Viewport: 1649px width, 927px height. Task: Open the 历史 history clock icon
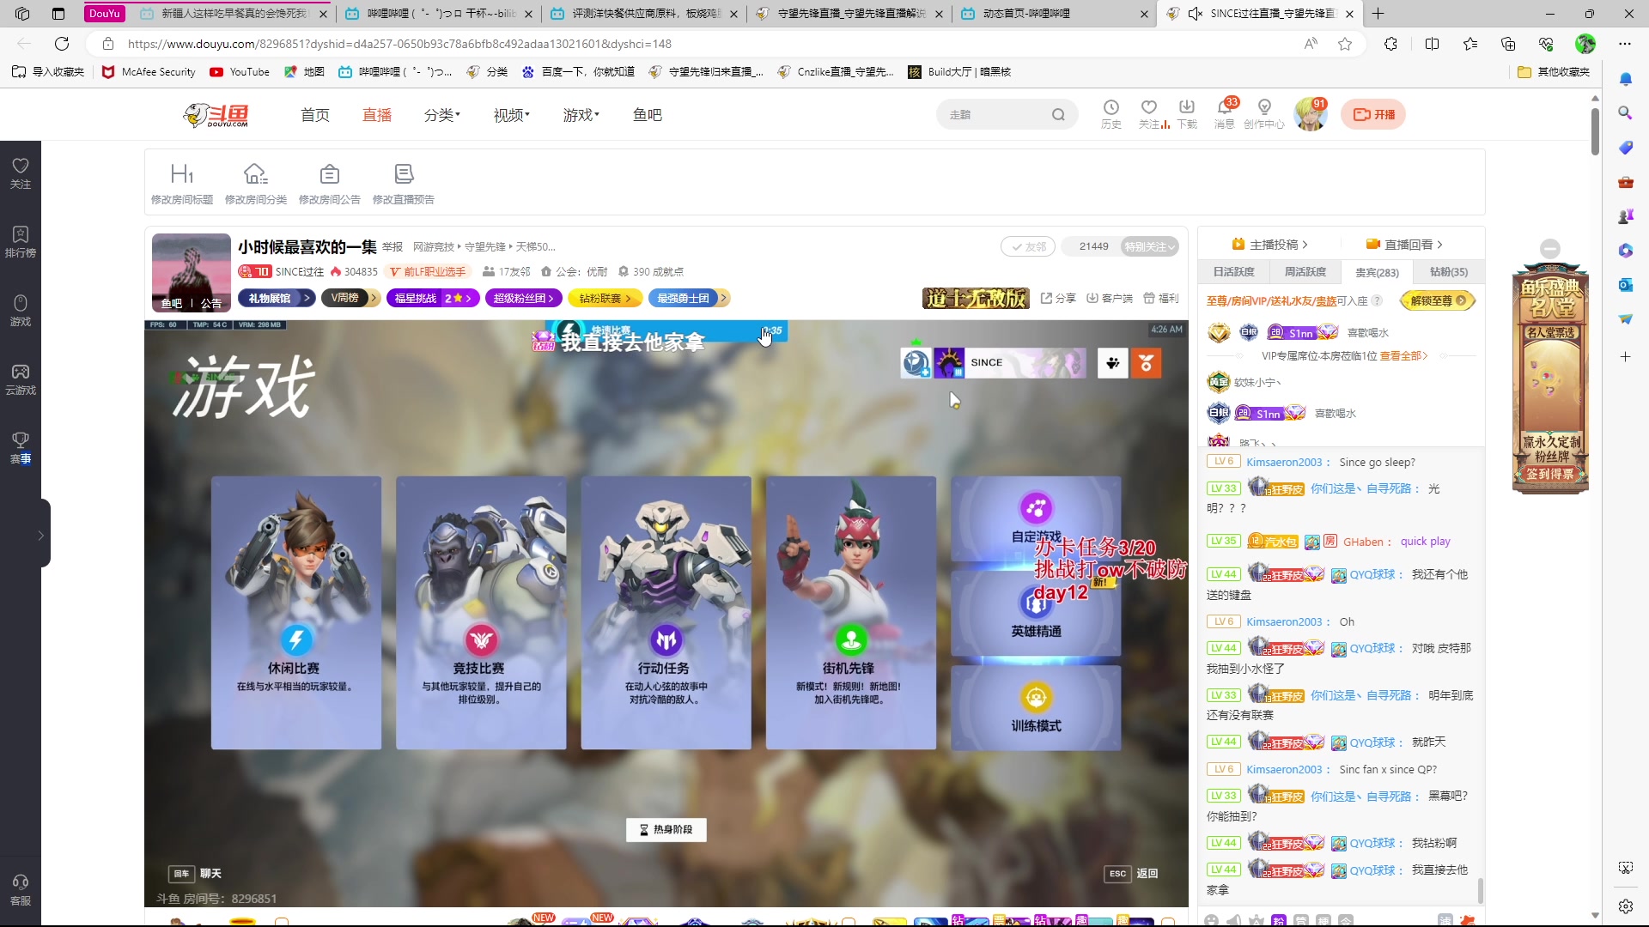coord(1111,113)
